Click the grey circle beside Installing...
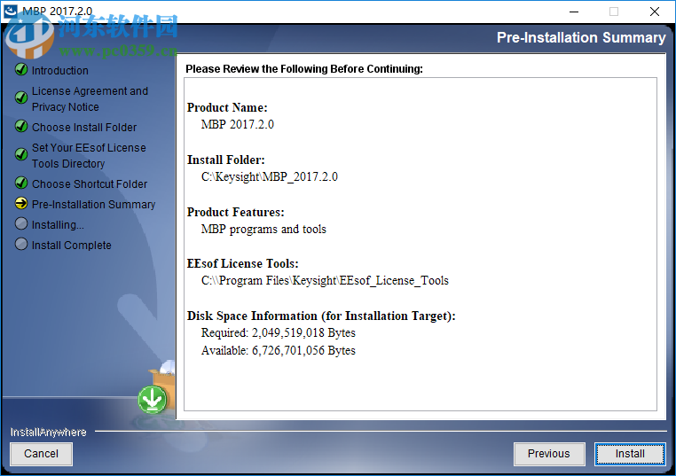Viewport: 676px width, 476px height. pos(21,223)
